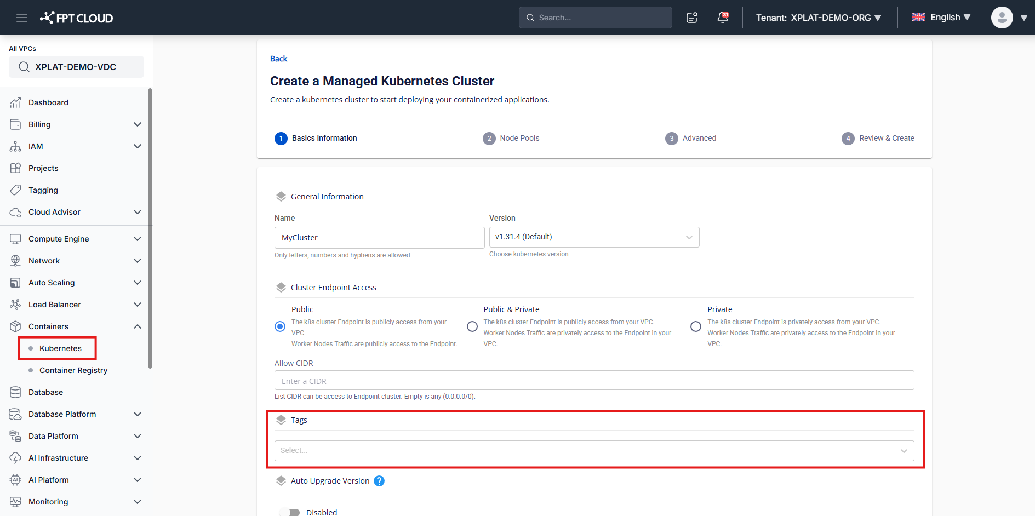Screen dimensions: 1035x516
Task: Click the UK flag language icon
Action: click(x=918, y=18)
